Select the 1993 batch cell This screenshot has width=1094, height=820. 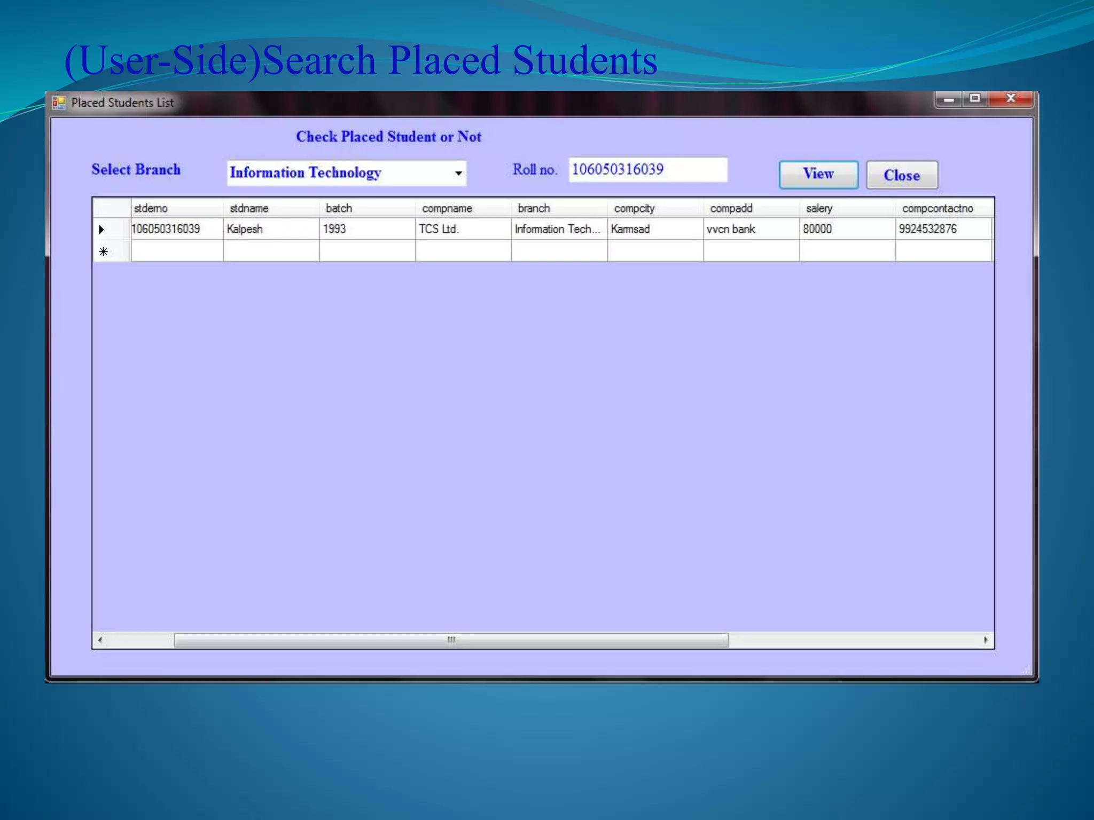click(368, 229)
